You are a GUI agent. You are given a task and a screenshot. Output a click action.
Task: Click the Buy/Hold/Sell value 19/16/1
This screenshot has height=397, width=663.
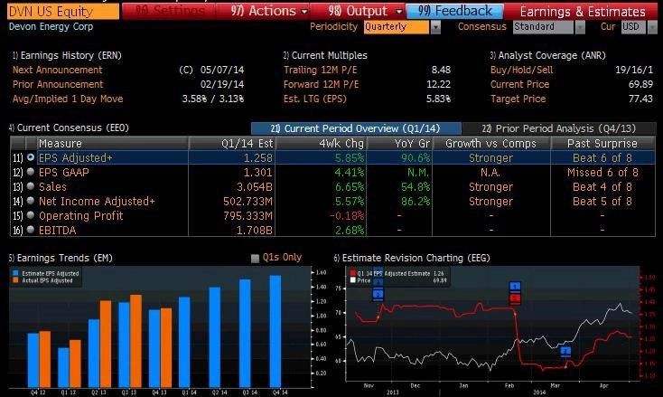(634, 70)
